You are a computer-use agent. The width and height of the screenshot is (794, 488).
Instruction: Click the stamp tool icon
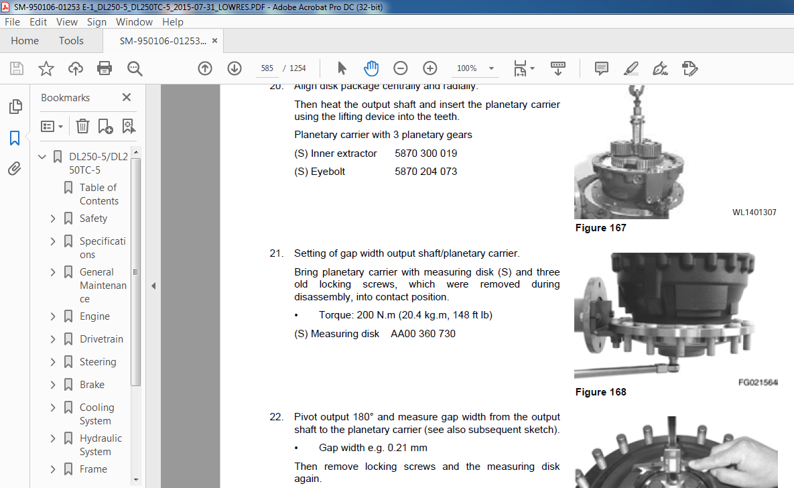[689, 68]
